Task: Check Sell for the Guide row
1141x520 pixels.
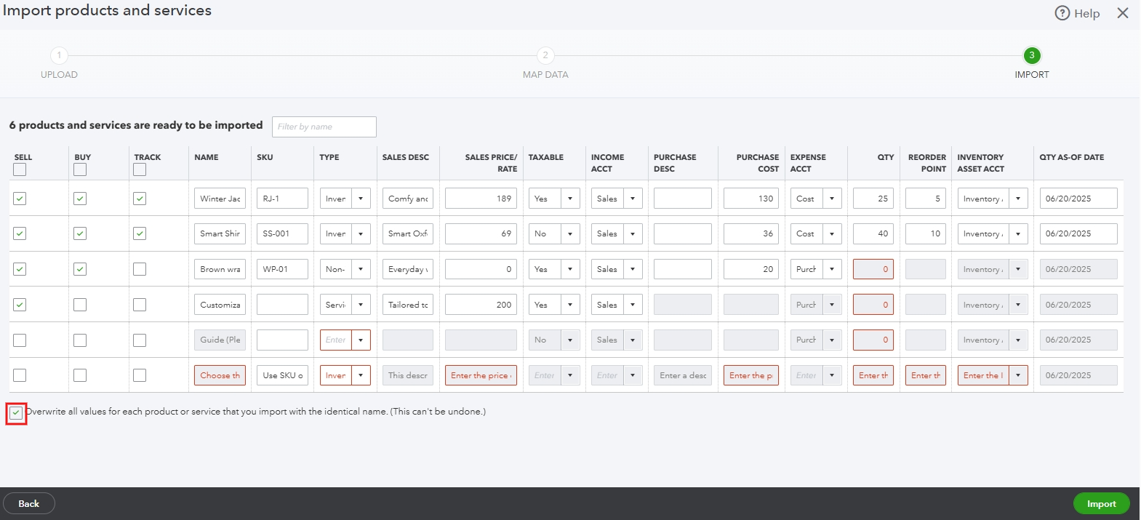Action: [20, 340]
